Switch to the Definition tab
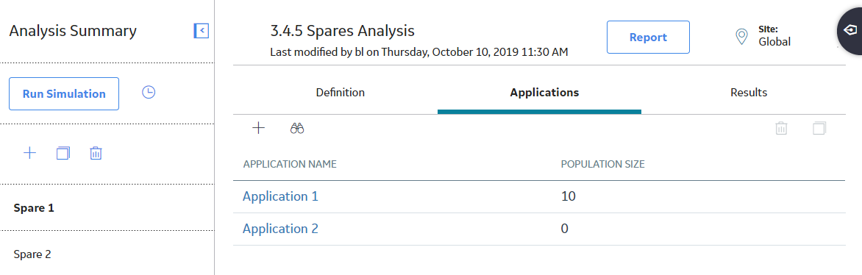Screen dimensions: 862x275 [341, 93]
